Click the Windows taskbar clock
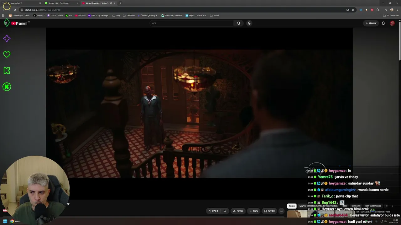This screenshot has height=225, width=401. click(393, 221)
